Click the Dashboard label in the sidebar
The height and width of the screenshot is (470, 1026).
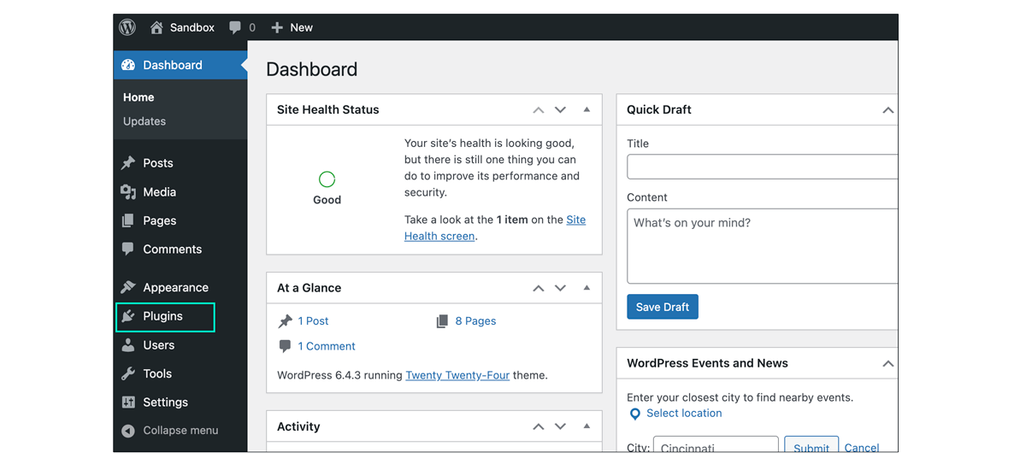coord(173,65)
